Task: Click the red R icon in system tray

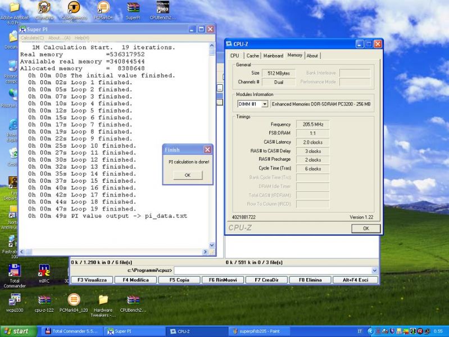Action: (x=420, y=331)
